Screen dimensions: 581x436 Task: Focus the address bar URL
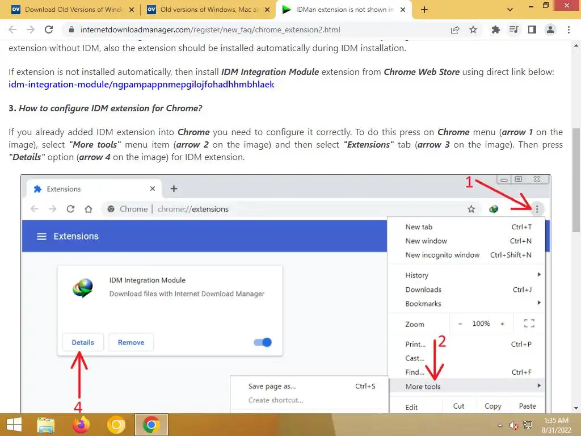[210, 30]
